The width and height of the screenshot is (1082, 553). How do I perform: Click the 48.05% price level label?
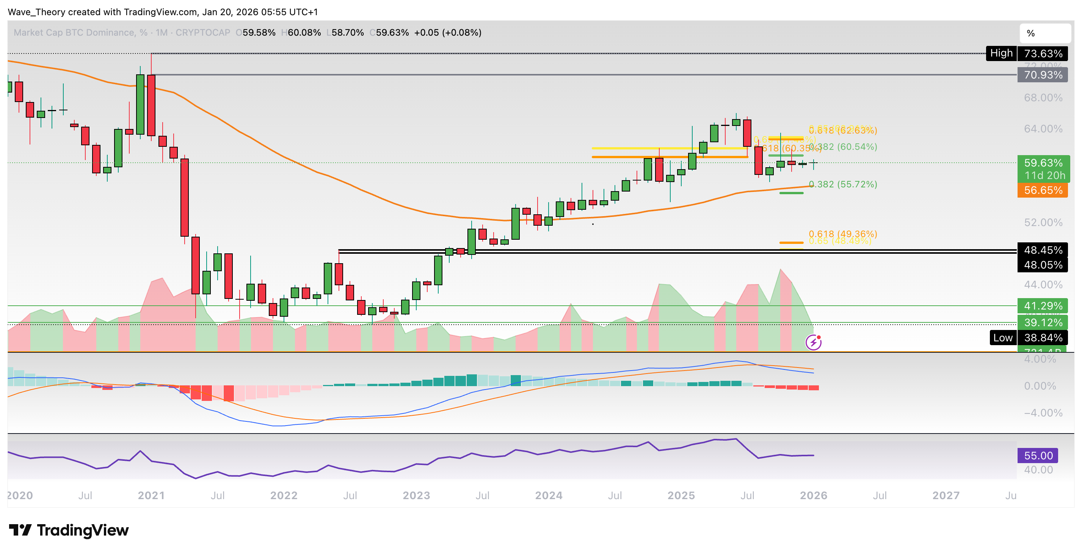pyautogui.click(x=1043, y=265)
